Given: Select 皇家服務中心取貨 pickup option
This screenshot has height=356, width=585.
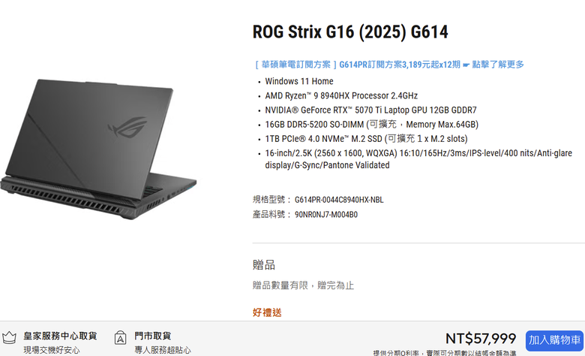Looking at the screenshot, I should (x=60, y=336).
